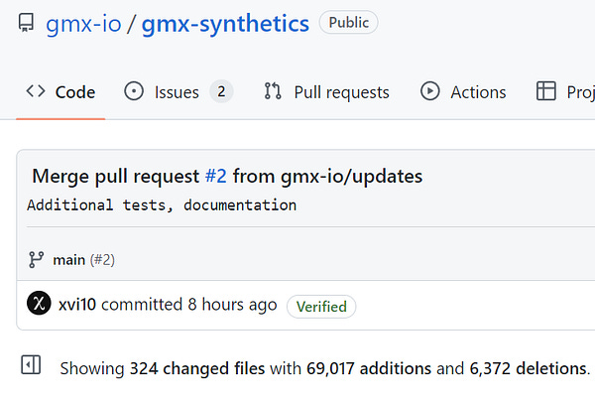Click the '6,372 deletions' text
The image size is (595, 401).
(x=529, y=368)
